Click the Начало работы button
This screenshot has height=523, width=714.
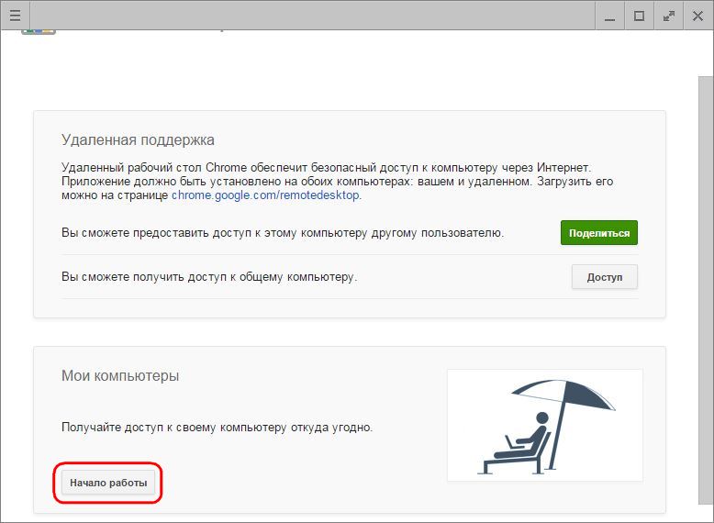tap(108, 483)
